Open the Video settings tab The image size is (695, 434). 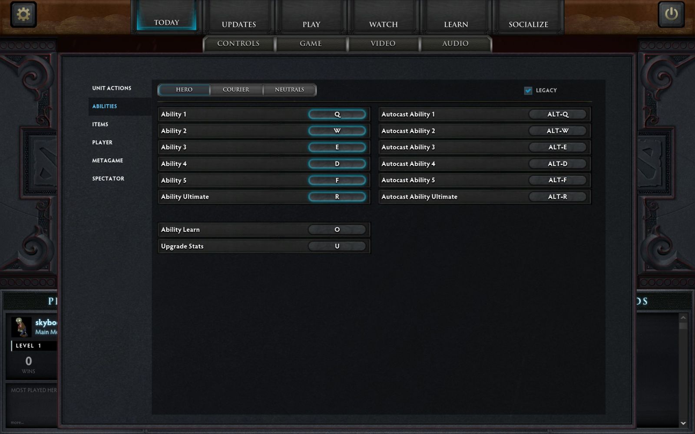(x=383, y=44)
